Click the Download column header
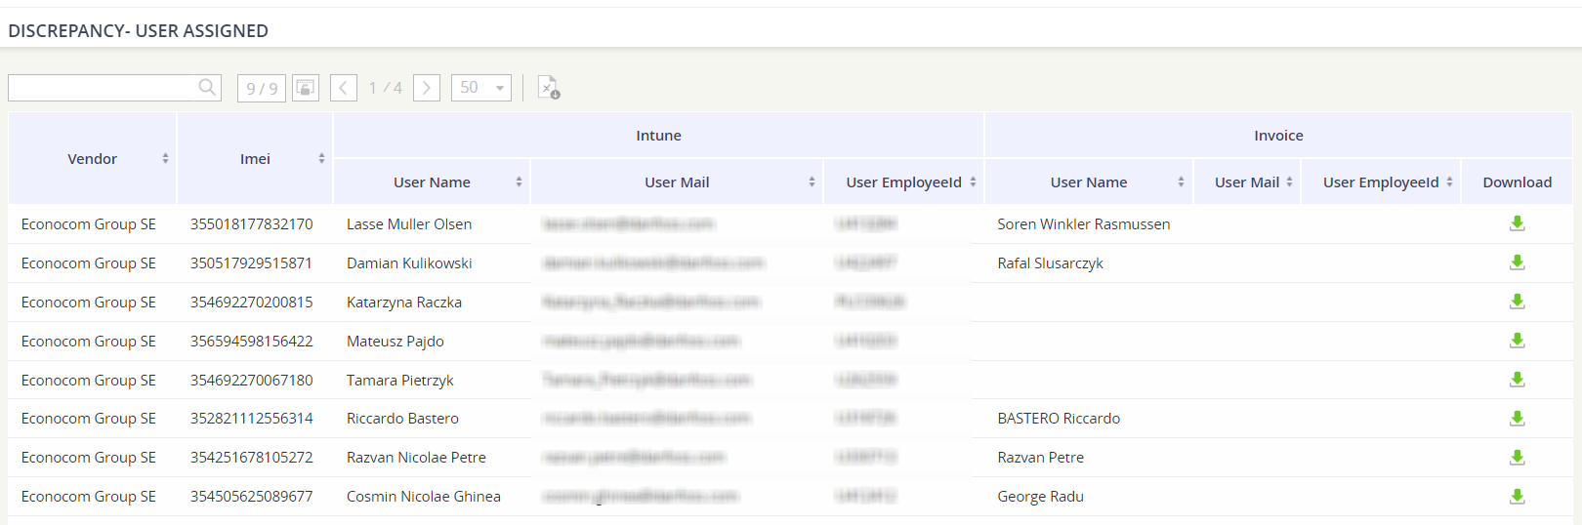1582x525 pixels. (x=1517, y=182)
